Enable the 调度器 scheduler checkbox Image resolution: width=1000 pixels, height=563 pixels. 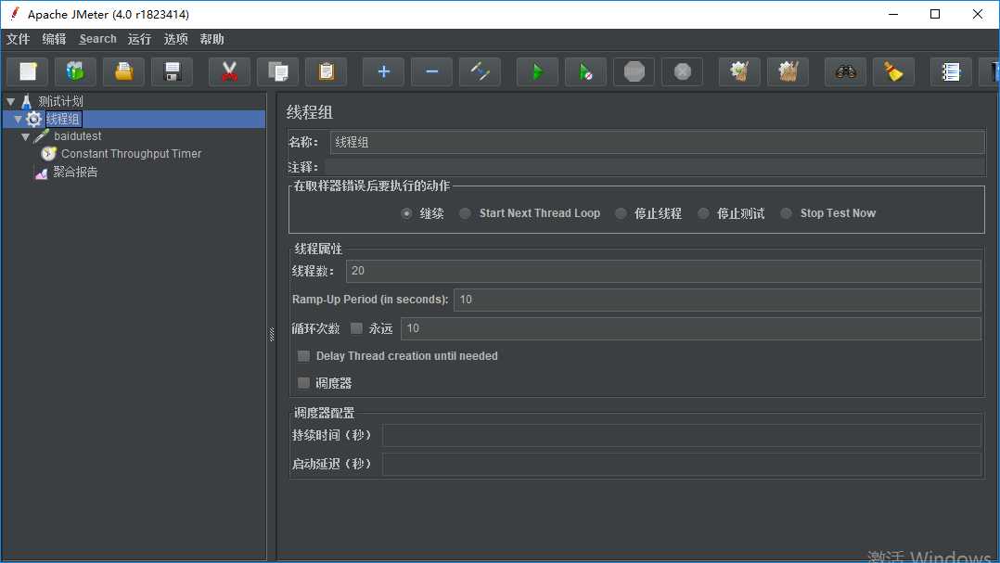click(303, 382)
